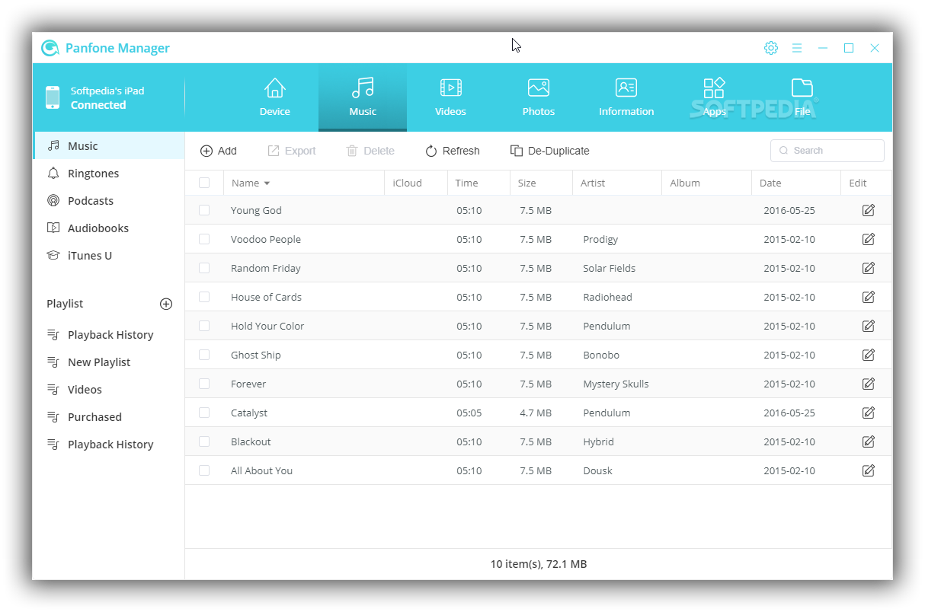Image resolution: width=925 pixels, height=612 pixels.
Task: Focus the Search input field
Action: pyautogui.click(x=827, y=151)
